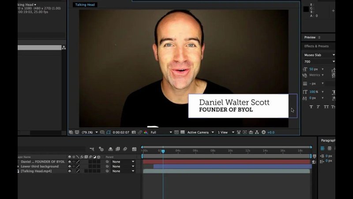Click black color swatch in Info panel

click(x=306, y=9)
